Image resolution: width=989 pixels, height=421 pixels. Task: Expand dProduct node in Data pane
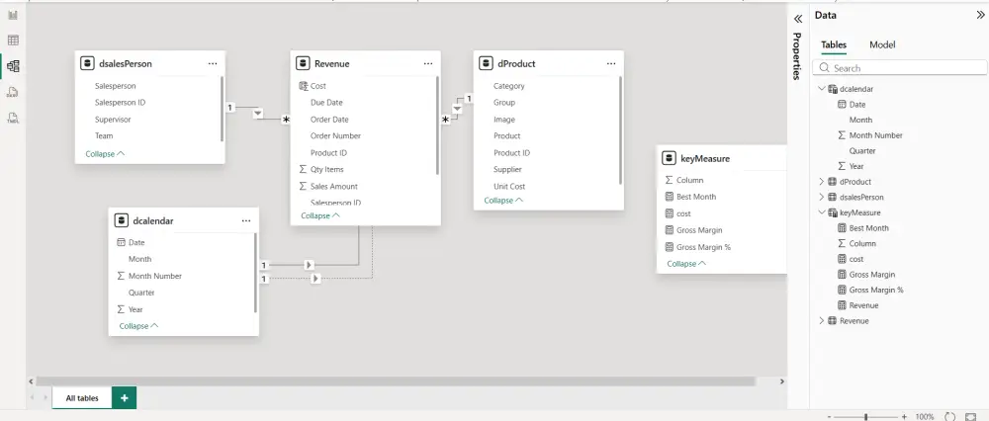tap(821, 182)
